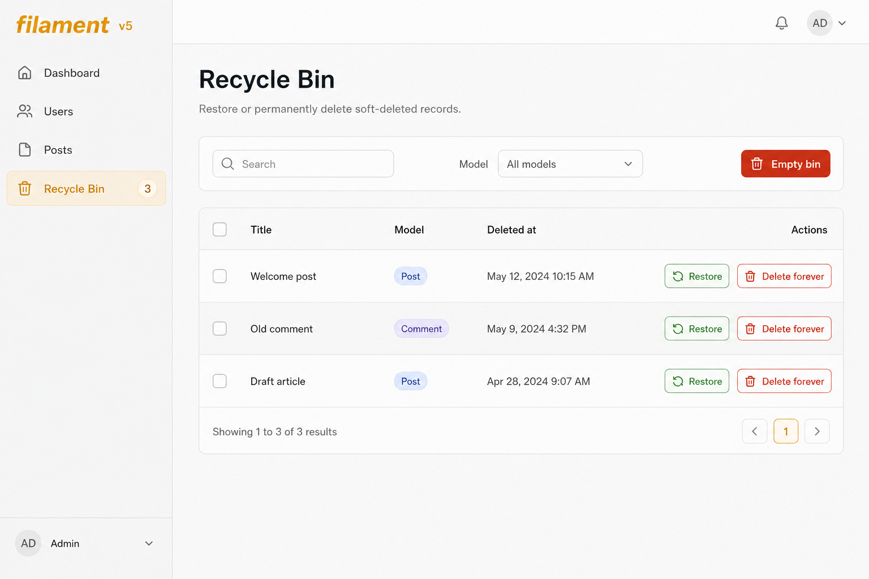Click date May 9, 2024 4:32 PM
869x579 pixels.
[536, 329]
